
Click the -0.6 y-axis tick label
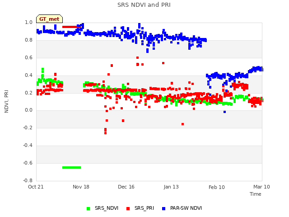click(x=28, y=163)
